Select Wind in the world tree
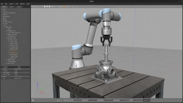The image size is (183, 103). (x=4, y=18)
